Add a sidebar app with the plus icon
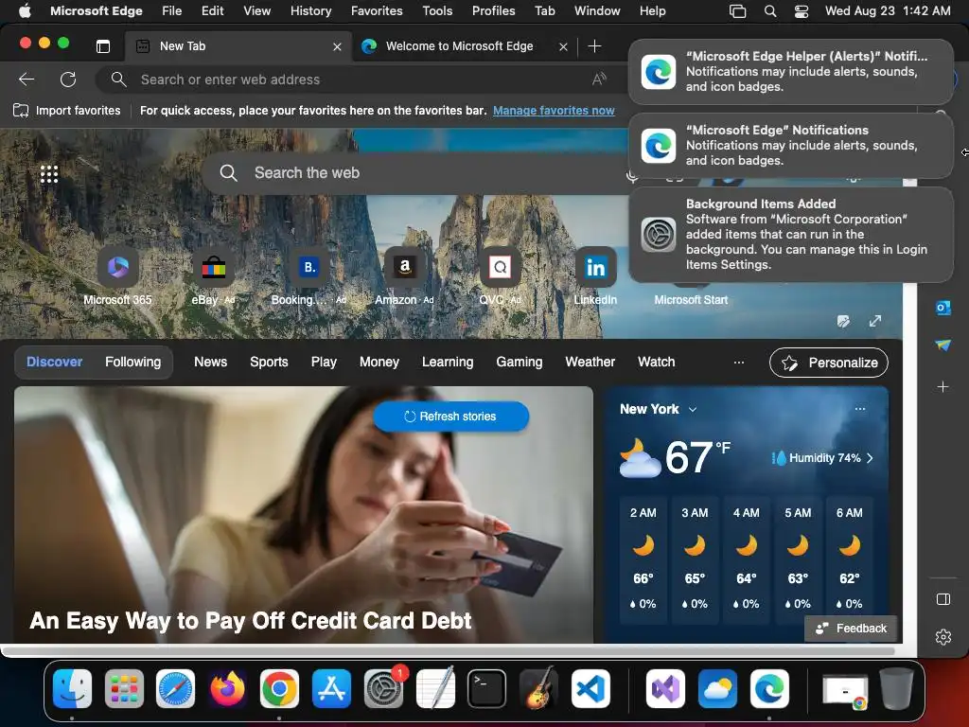 click(x=943, y=387)
